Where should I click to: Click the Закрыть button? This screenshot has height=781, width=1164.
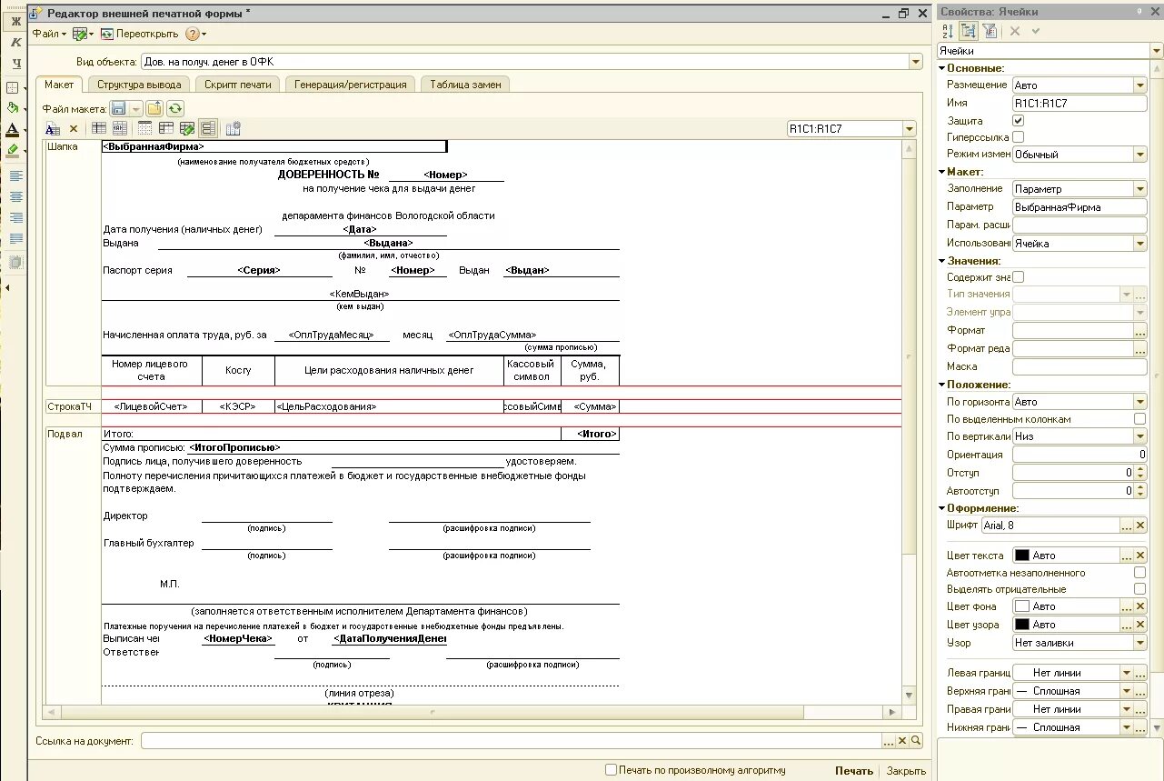coord(906,771)
